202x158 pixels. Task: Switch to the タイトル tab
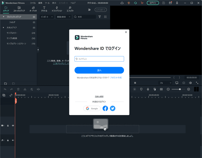44,9
